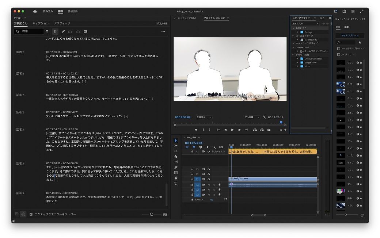Viewport: 380px width, 238px height.
Task: Click the fullscreen arrows icon at top right
Action: 362,11
